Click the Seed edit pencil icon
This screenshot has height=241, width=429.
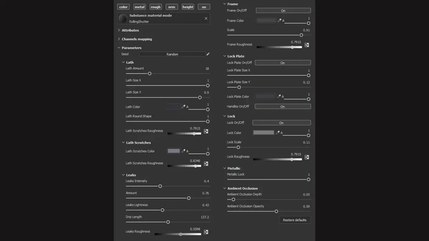pyautogui.click(x=208, y=54)
